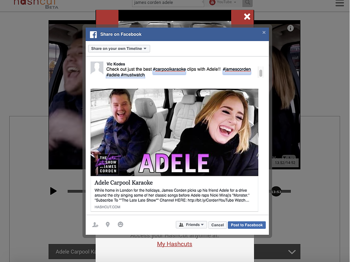Click the video info icon
Viewport: 350px width, 262px height.
(291, 28)
